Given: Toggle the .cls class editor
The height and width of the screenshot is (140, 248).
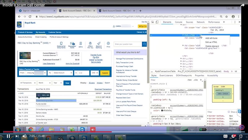Looking at the screenshot, I should [x=196, y=80].
